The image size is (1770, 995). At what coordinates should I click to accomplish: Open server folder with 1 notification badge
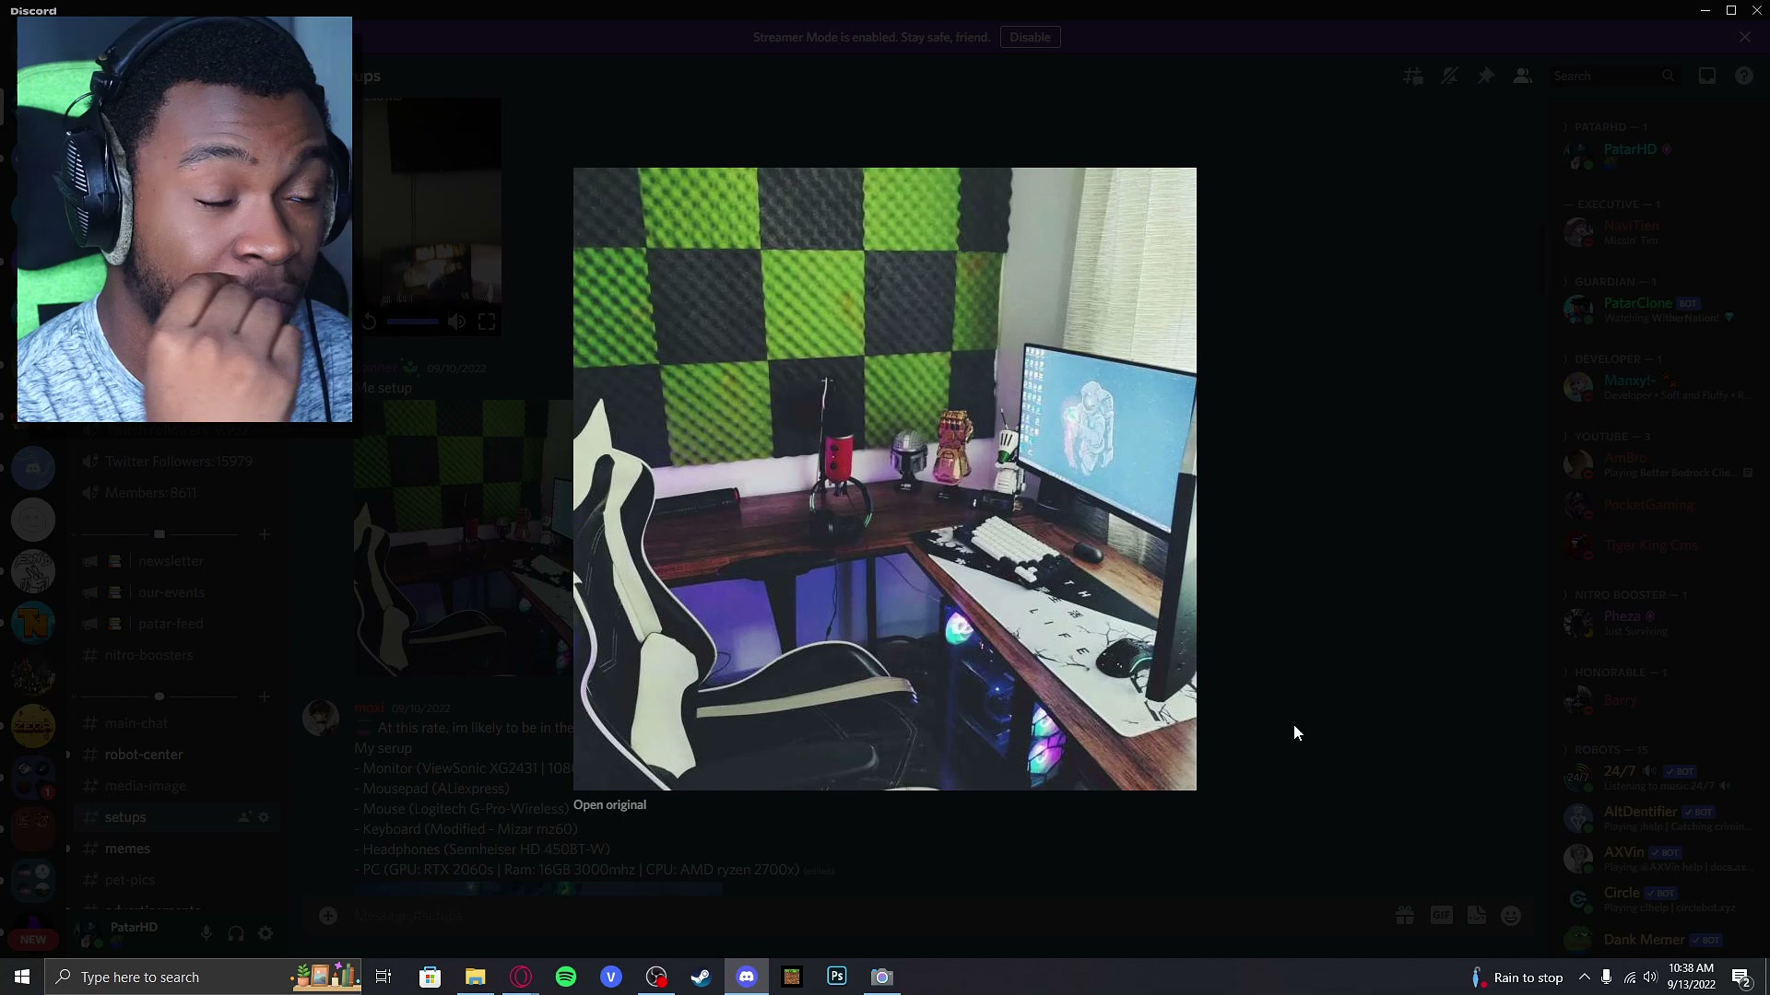33,778
